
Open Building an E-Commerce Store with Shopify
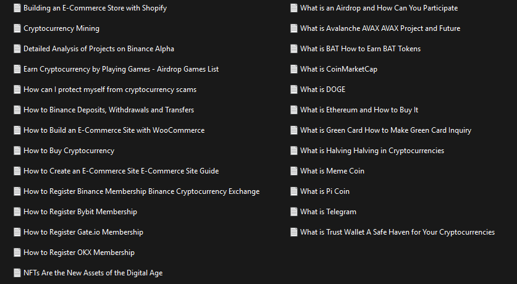[x=95, y=8]
